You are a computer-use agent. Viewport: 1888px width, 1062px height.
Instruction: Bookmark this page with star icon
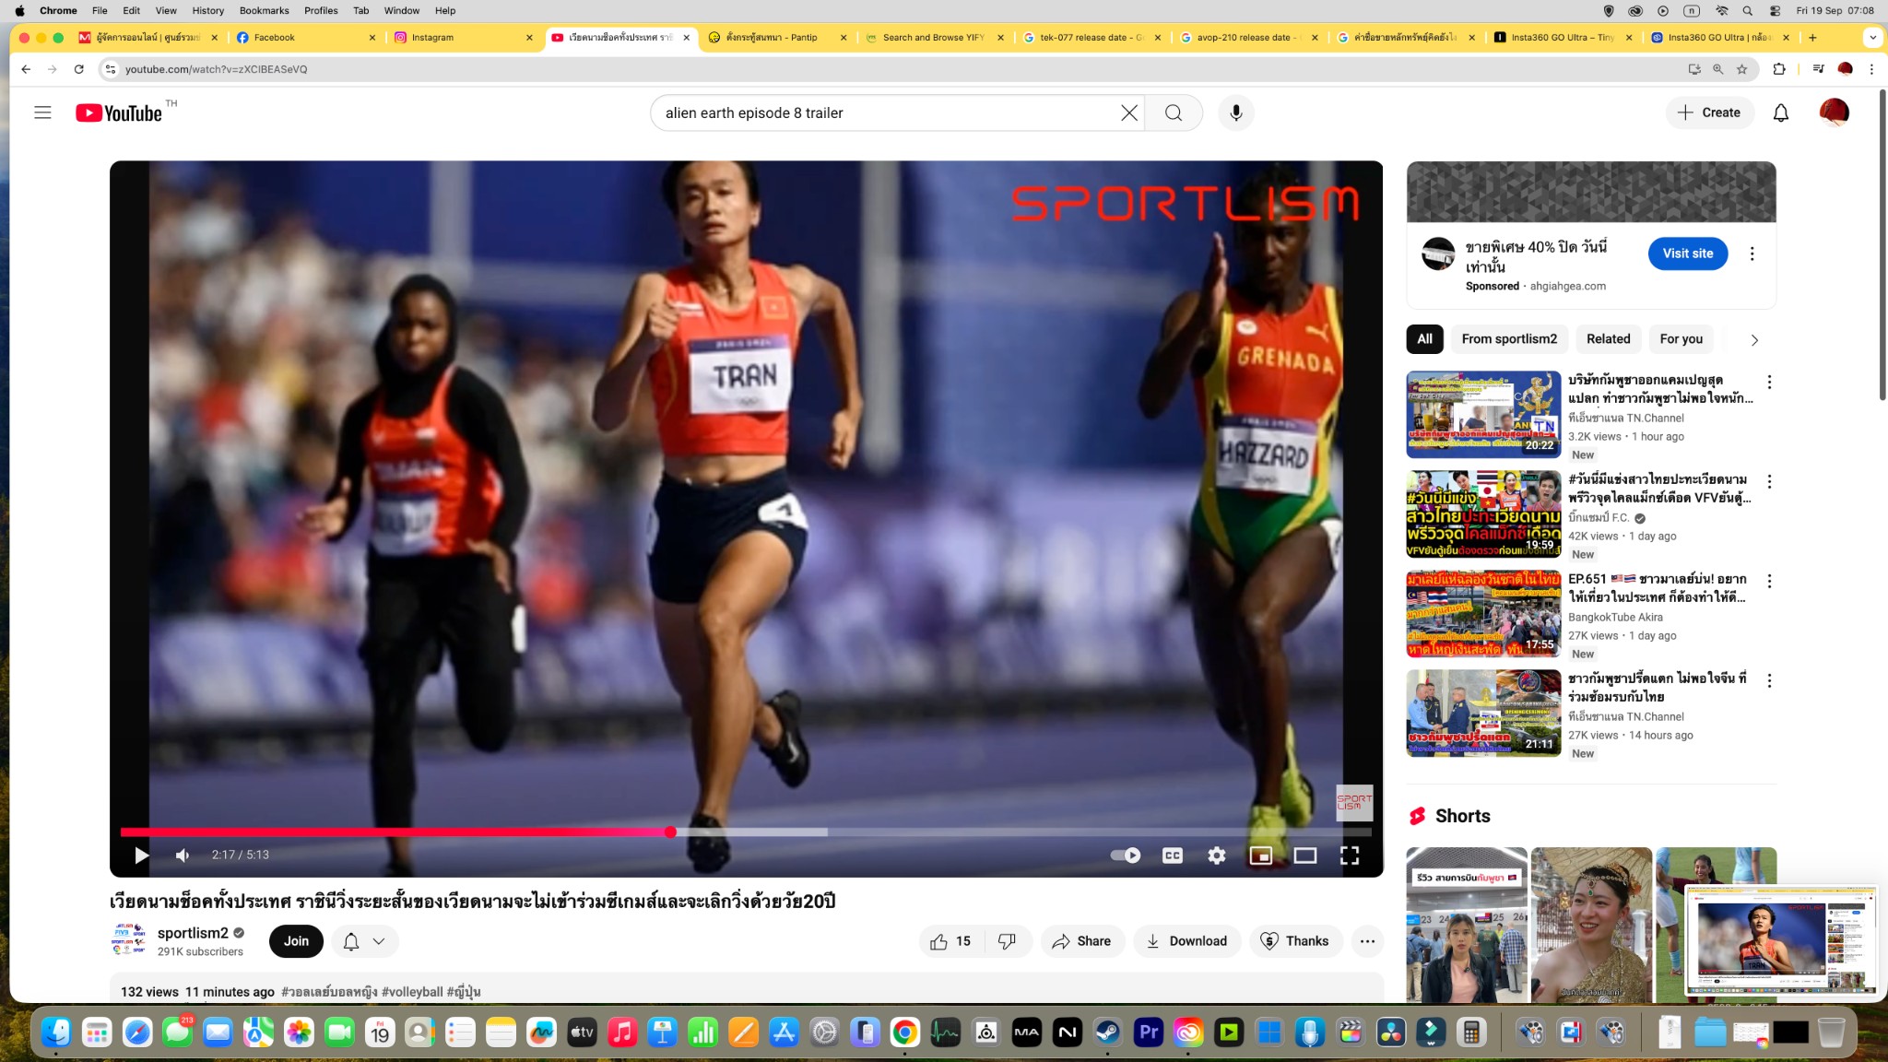pos(1741,69)
